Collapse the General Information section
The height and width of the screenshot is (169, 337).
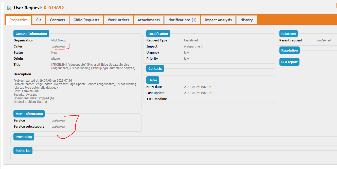31,33
